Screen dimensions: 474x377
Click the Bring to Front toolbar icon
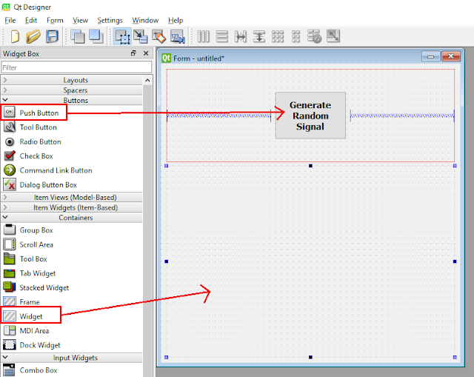(x=96, y=36)
